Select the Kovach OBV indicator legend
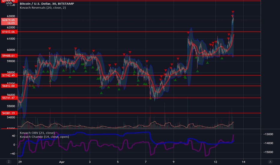 pyautogui.click(x=37, y=133)
